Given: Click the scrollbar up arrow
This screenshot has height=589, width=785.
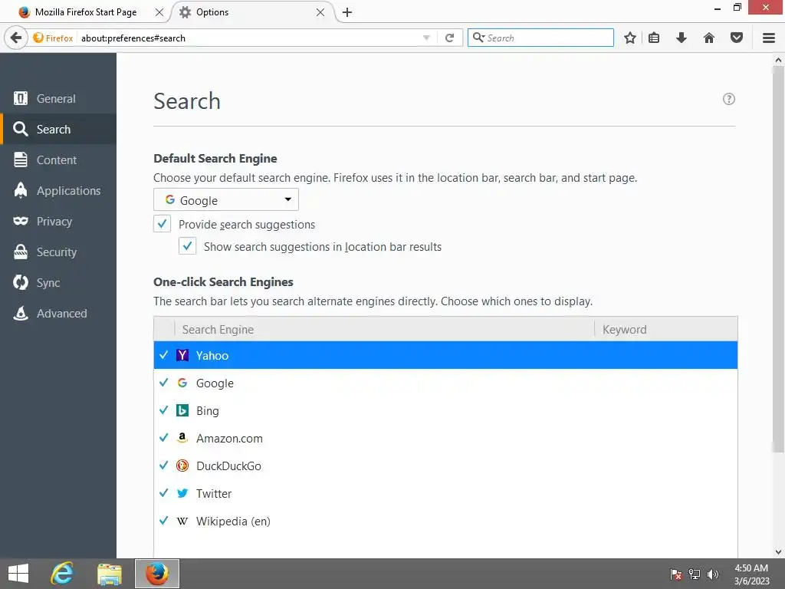Looking at the screenshot, I should click(778, 60).
